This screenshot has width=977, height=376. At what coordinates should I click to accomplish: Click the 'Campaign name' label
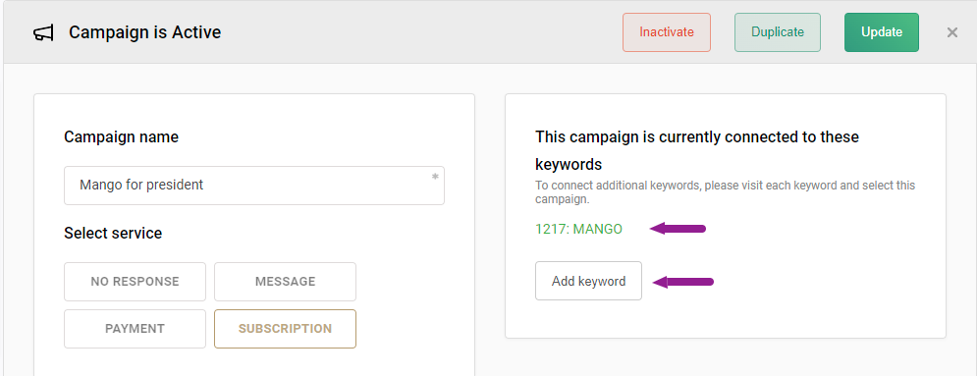click(x=121, y=137)
